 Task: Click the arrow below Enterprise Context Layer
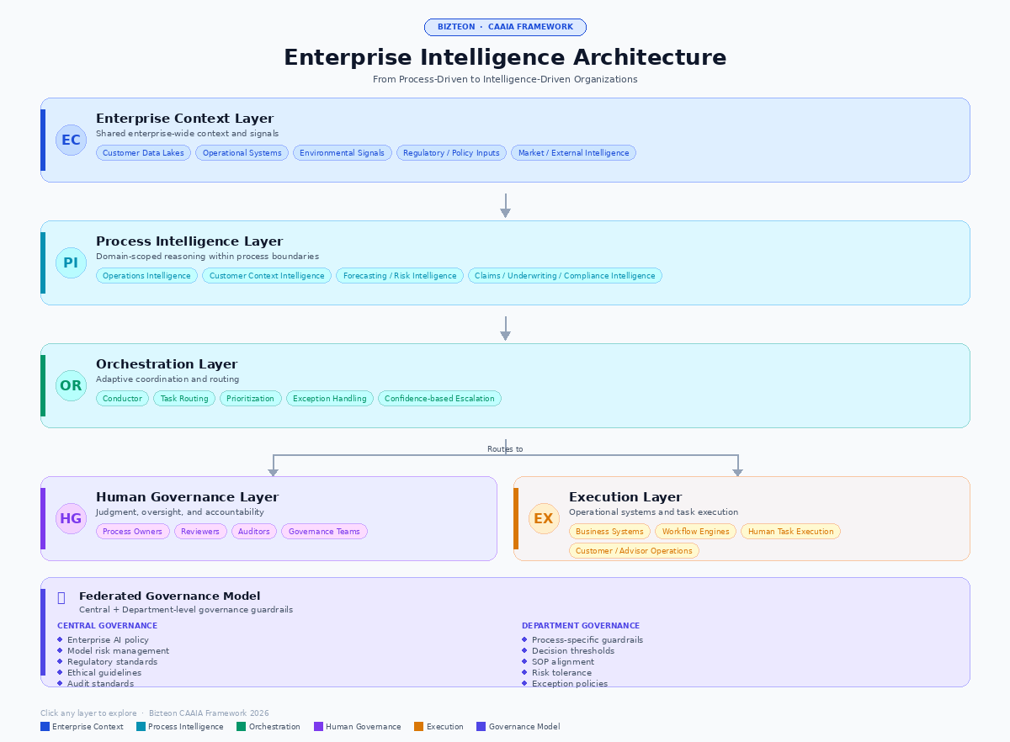pyautogui.click(x=505, y=206)
